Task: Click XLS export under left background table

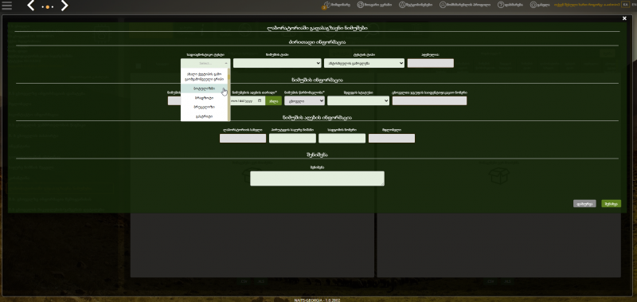Action: [x=260, y=281]
